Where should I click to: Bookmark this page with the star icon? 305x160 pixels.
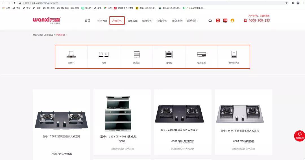coord(286,3)
